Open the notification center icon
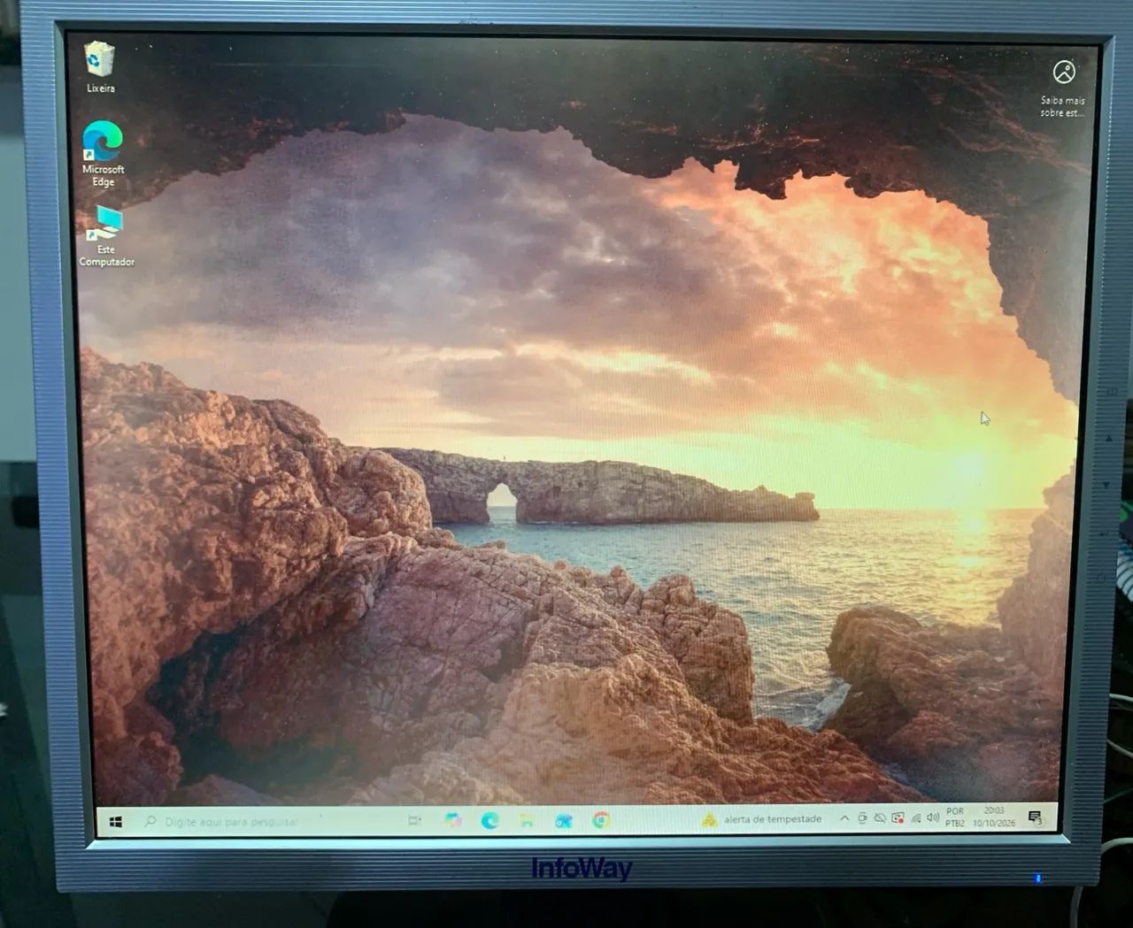The width and height of the screenshot is (1133, 928). (x=1035, y=817)
